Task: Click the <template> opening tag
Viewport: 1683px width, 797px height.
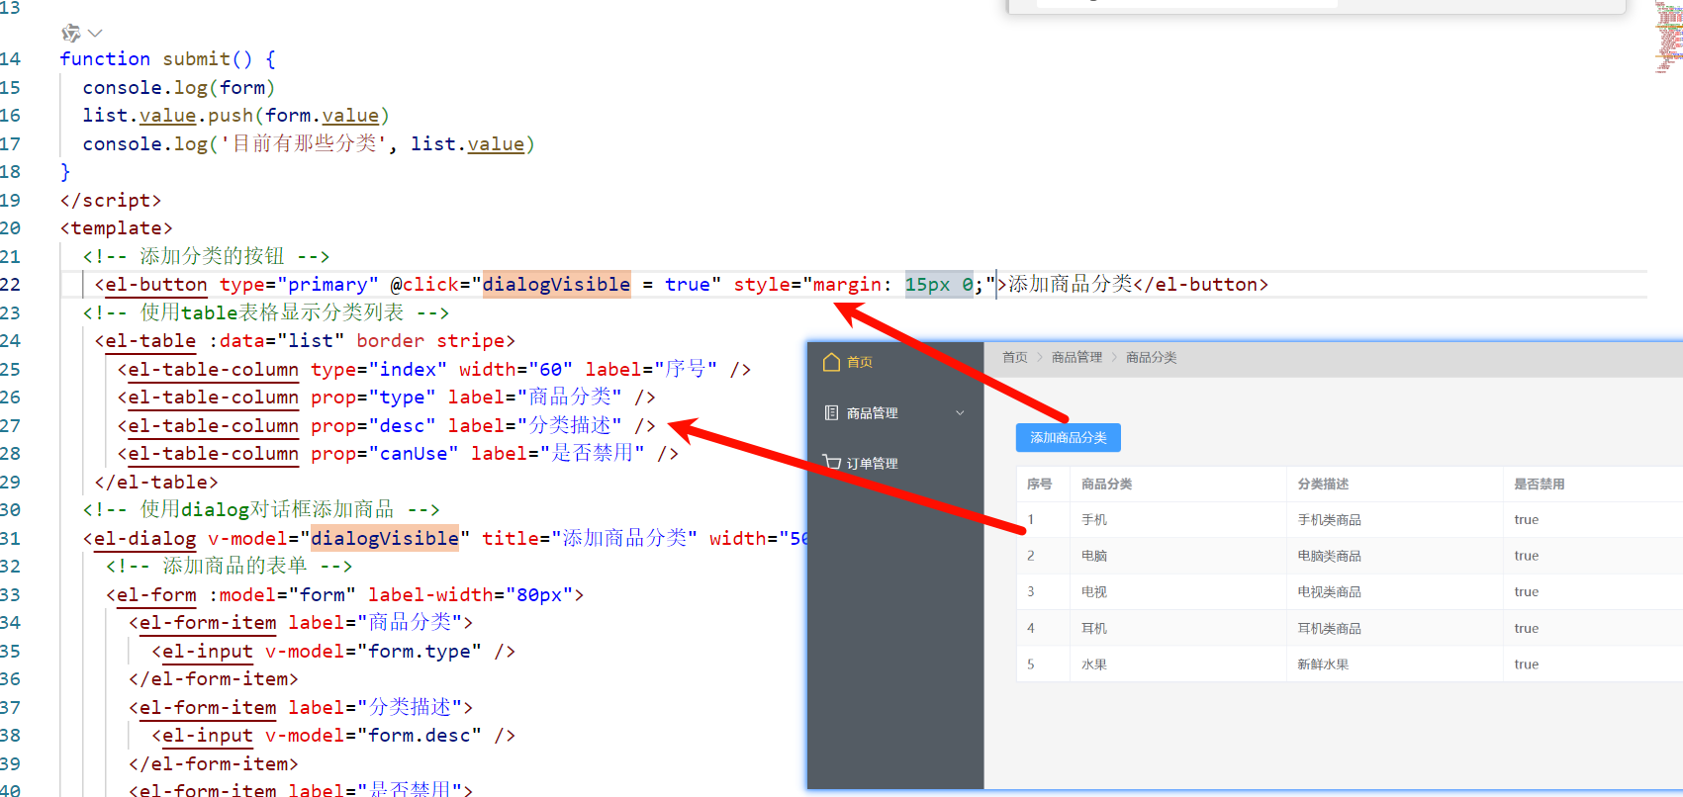Action: (x=116, y=228)
